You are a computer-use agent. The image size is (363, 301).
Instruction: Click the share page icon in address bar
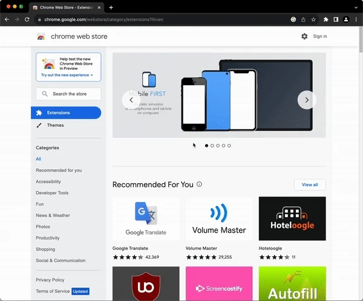(304, 19)
